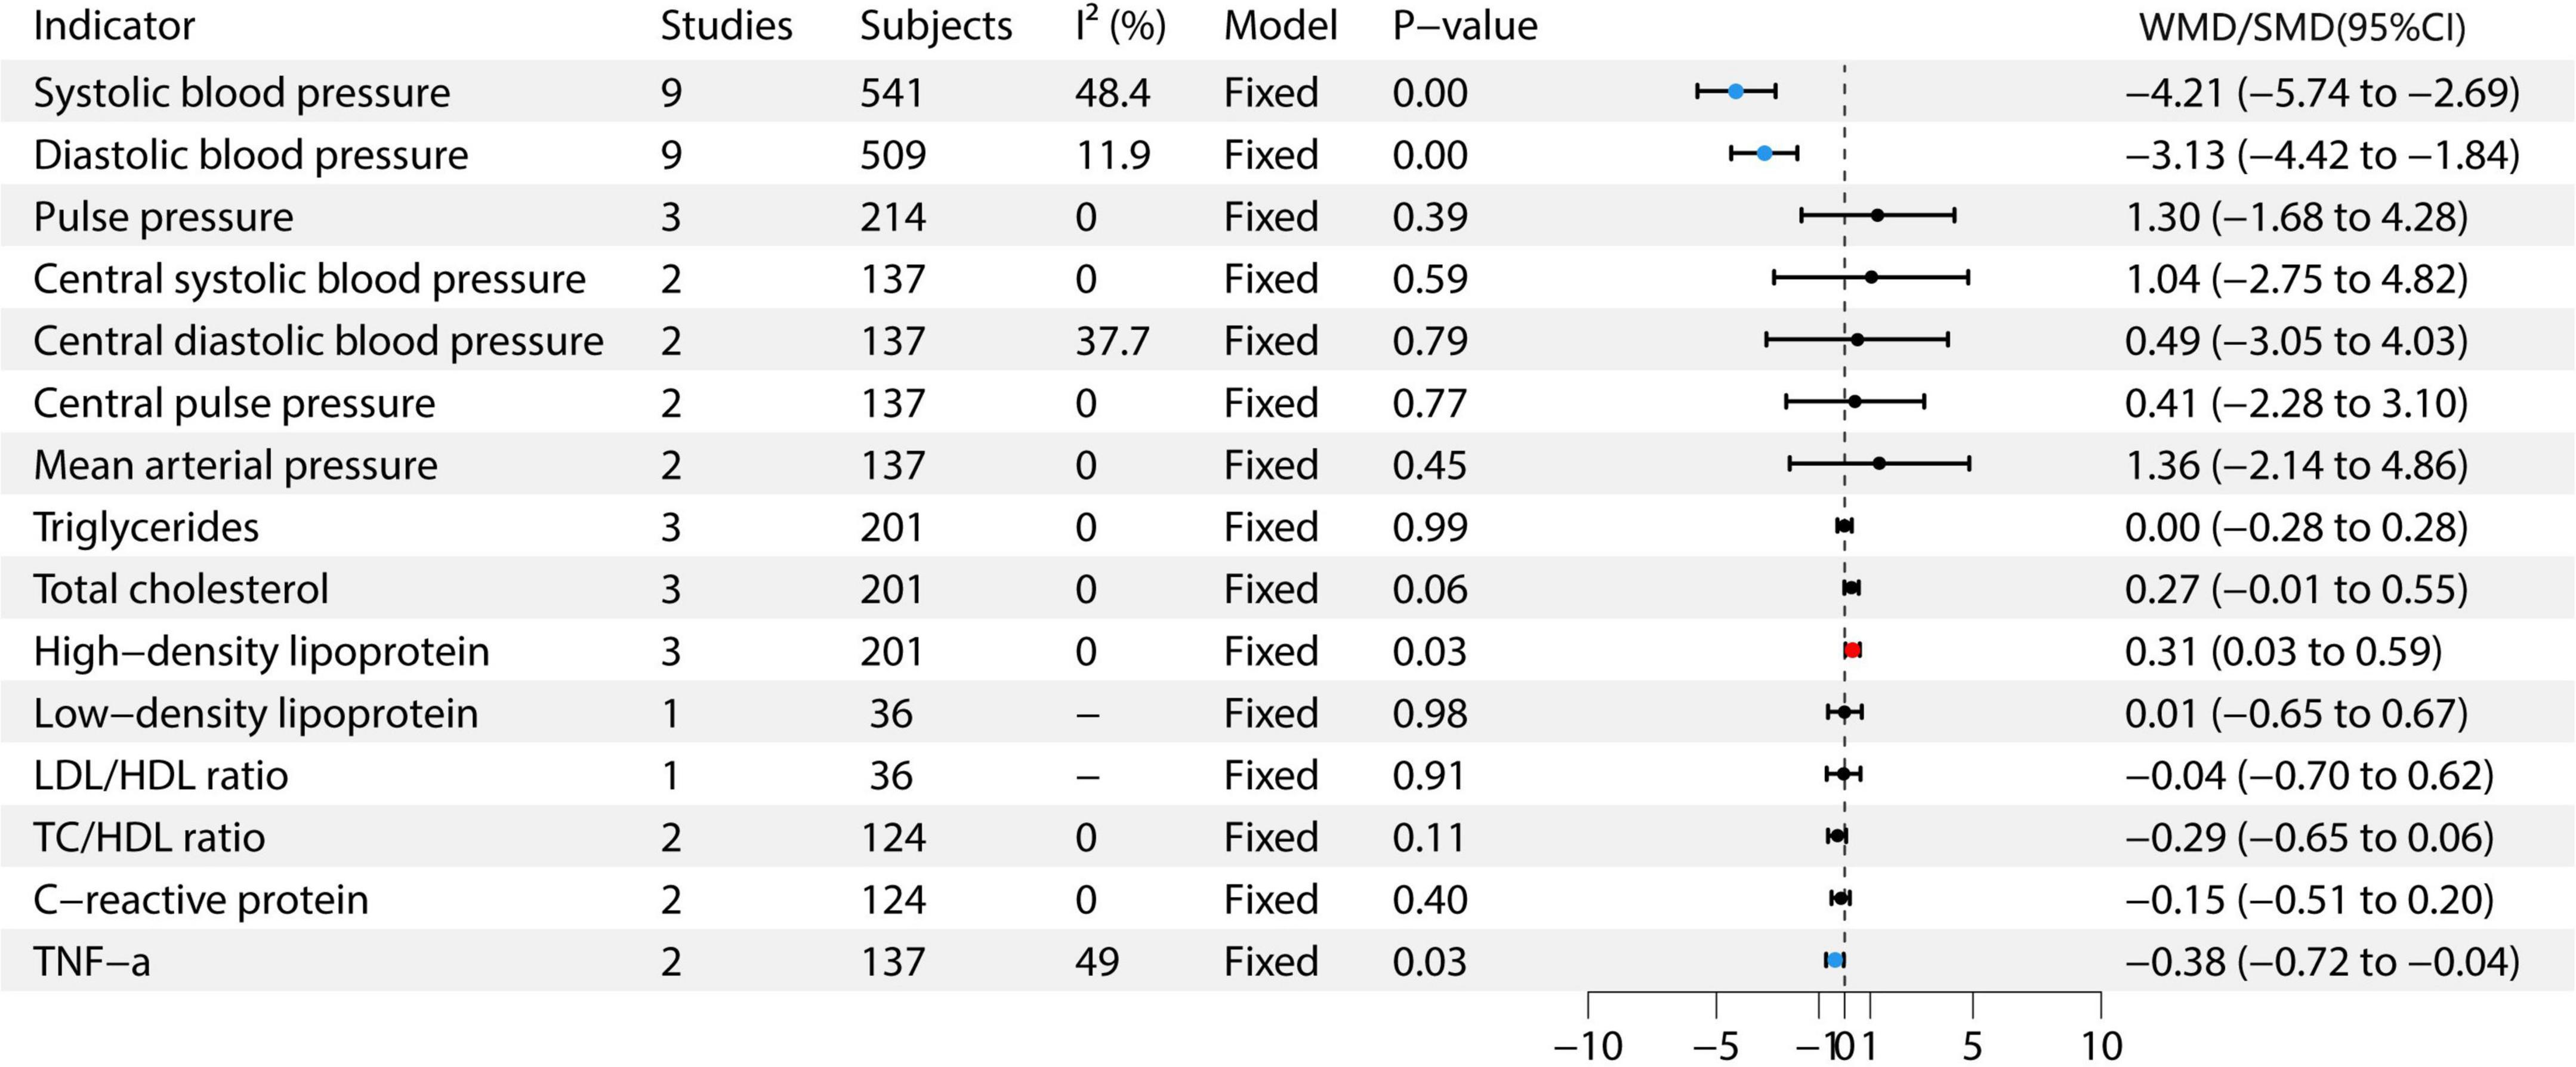Click the Central pulse pressure point marker
The width and height of the screenshot is (2576, 1067).
coord(1855,401)
